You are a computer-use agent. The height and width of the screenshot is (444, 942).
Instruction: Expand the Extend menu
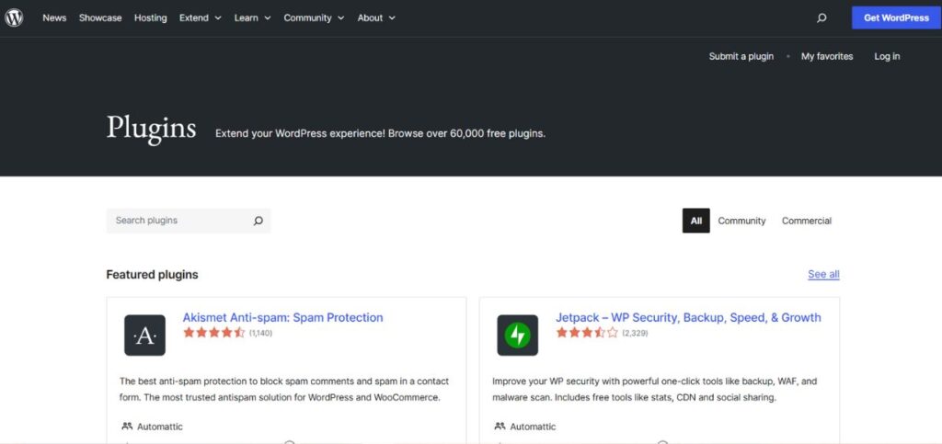(x=200, y=18)
